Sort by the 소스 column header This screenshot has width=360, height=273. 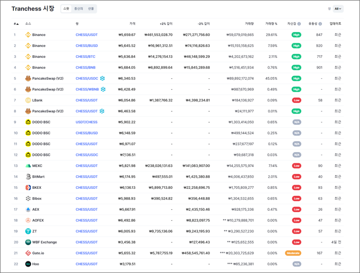pos(28,24)
